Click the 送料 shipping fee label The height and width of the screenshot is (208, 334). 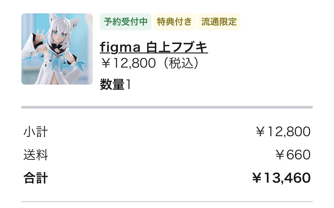point(35,155)
